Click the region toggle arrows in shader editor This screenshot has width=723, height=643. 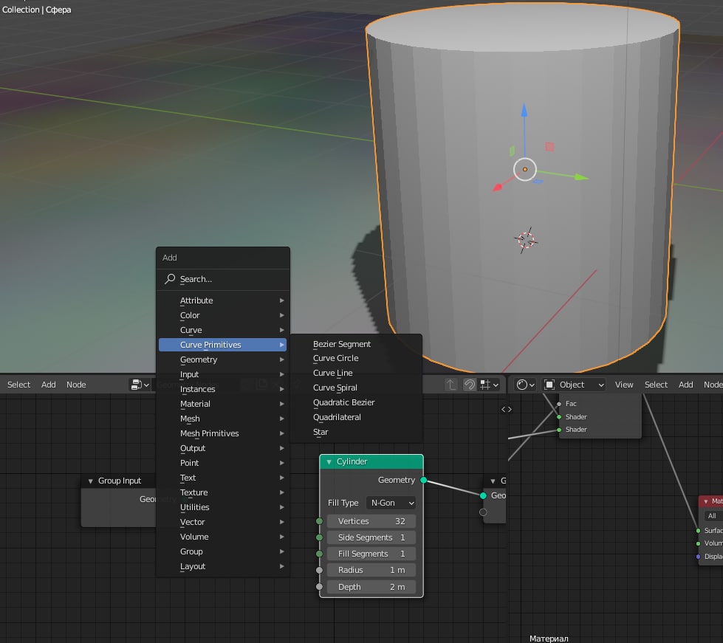pos(507,409)
